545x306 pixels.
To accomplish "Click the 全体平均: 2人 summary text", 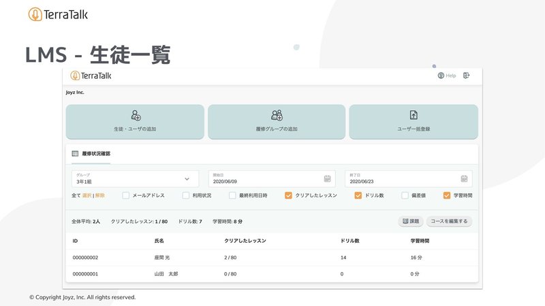I will click(x=86, y=222).
